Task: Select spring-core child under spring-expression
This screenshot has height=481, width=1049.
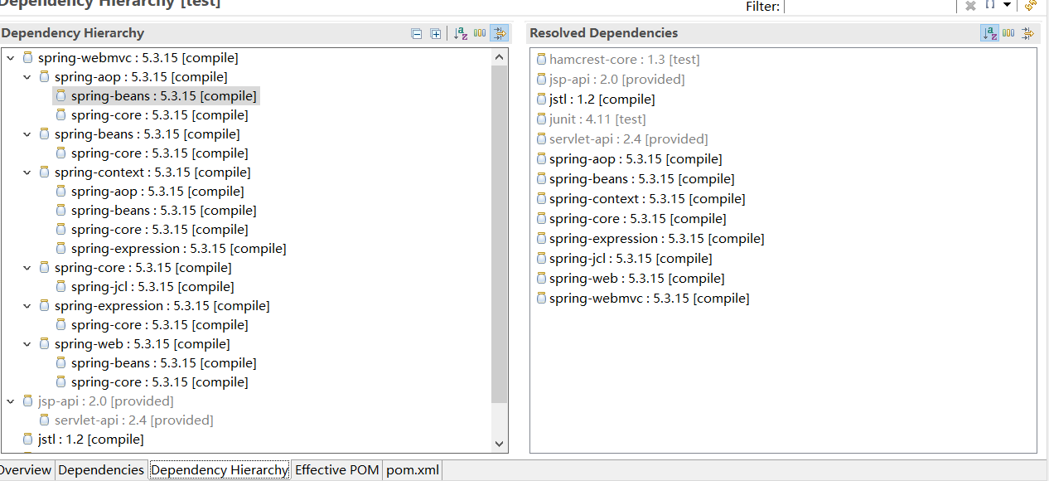Action: coord(160,325)
